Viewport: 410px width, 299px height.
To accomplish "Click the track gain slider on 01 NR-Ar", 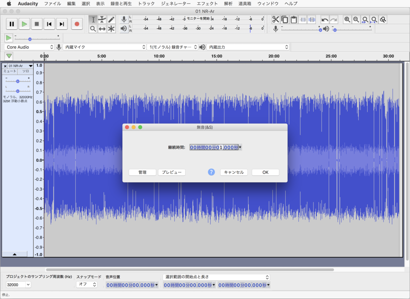I will [x=17, y=81].
